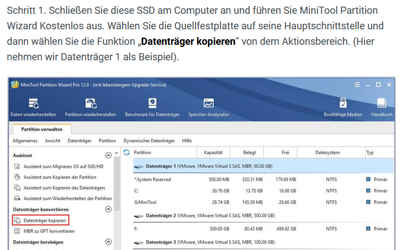Click 499.92 GB free cell

click(x=286, y=228)
